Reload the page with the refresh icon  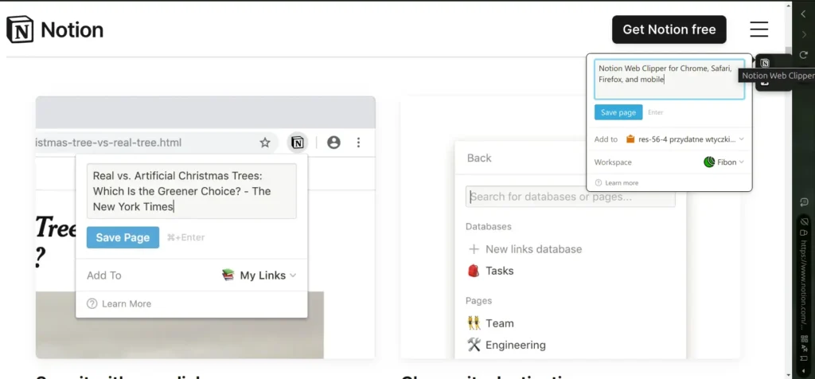(804, 55)
